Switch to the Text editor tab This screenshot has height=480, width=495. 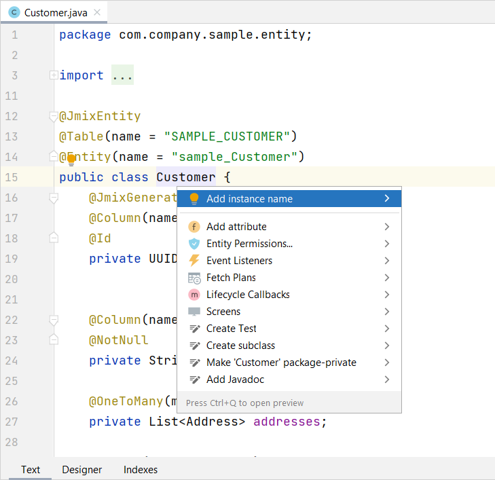[31, 470]
